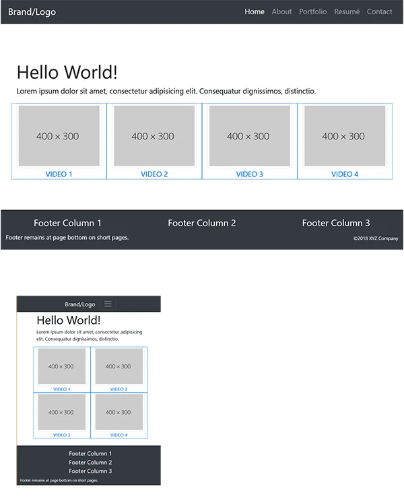404x501 pixels.
Task: Select VIDEO 1 thumbnail in mobile preview
Action: point(62,366)
